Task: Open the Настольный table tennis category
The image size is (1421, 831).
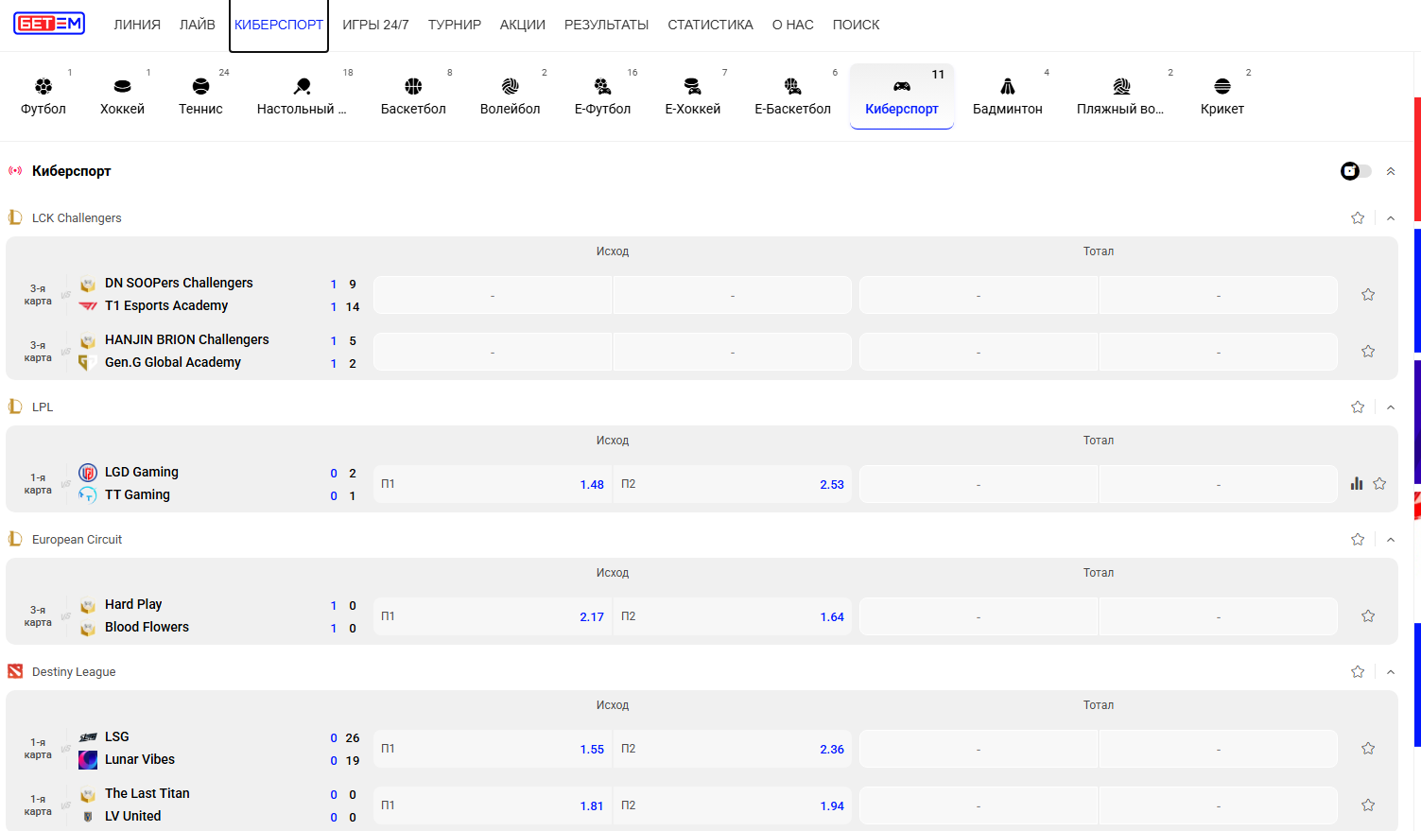Action: tap(302, 96)
